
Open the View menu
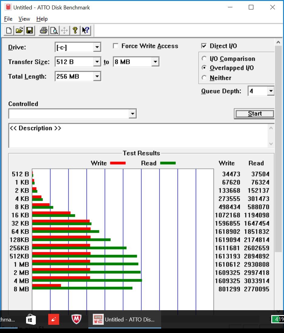coord(24,19)
